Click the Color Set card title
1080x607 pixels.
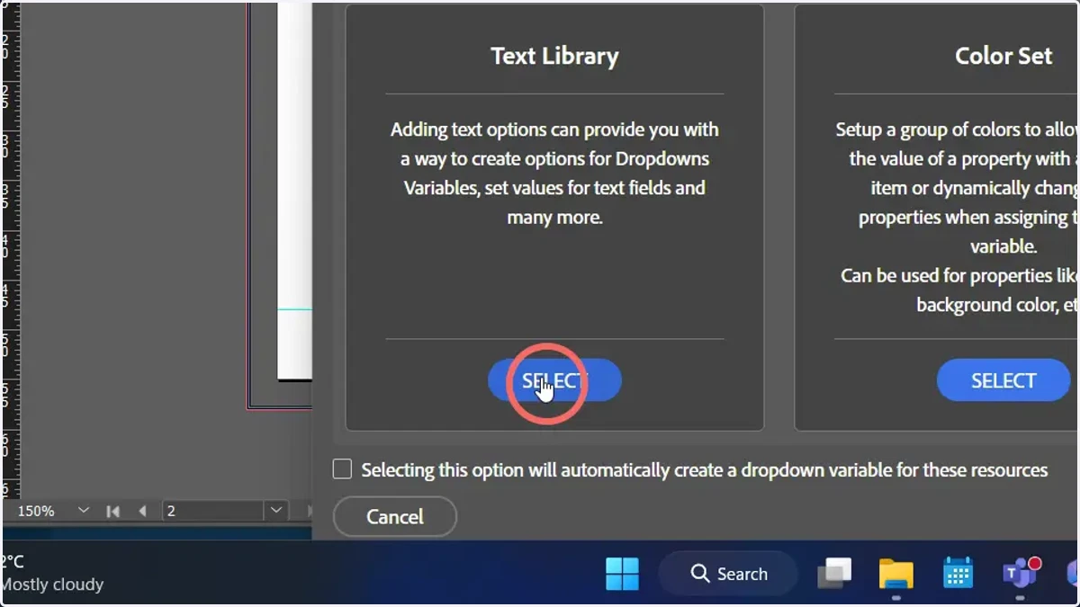click(1003, 56)
